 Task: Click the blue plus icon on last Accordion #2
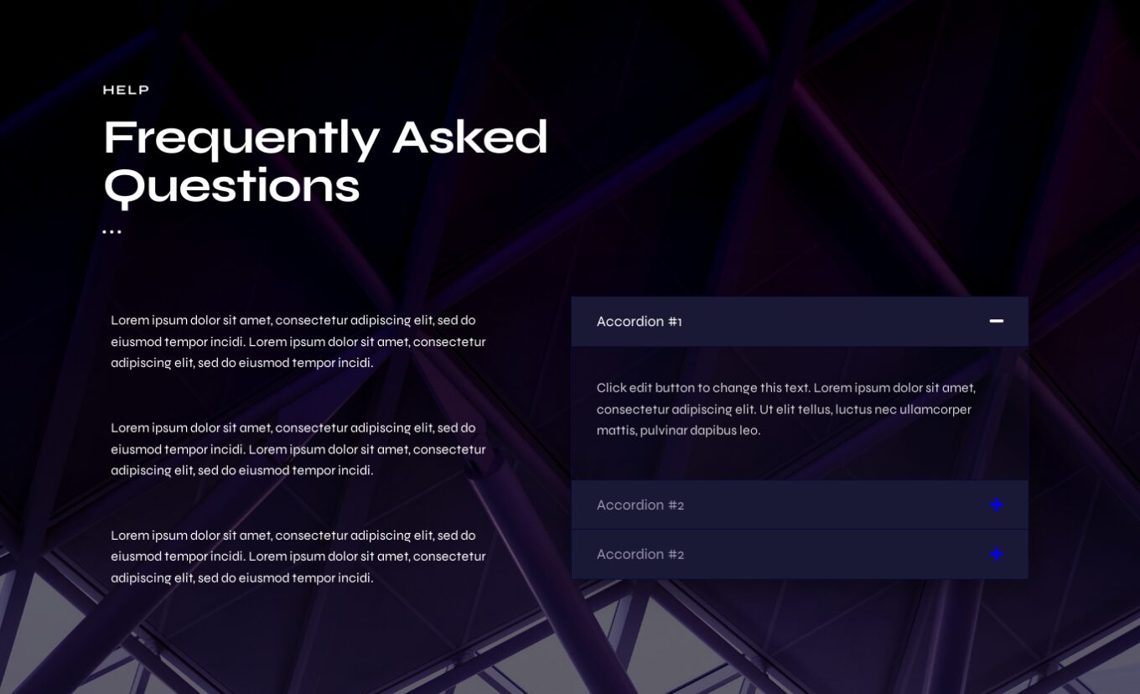click(997, 554)
